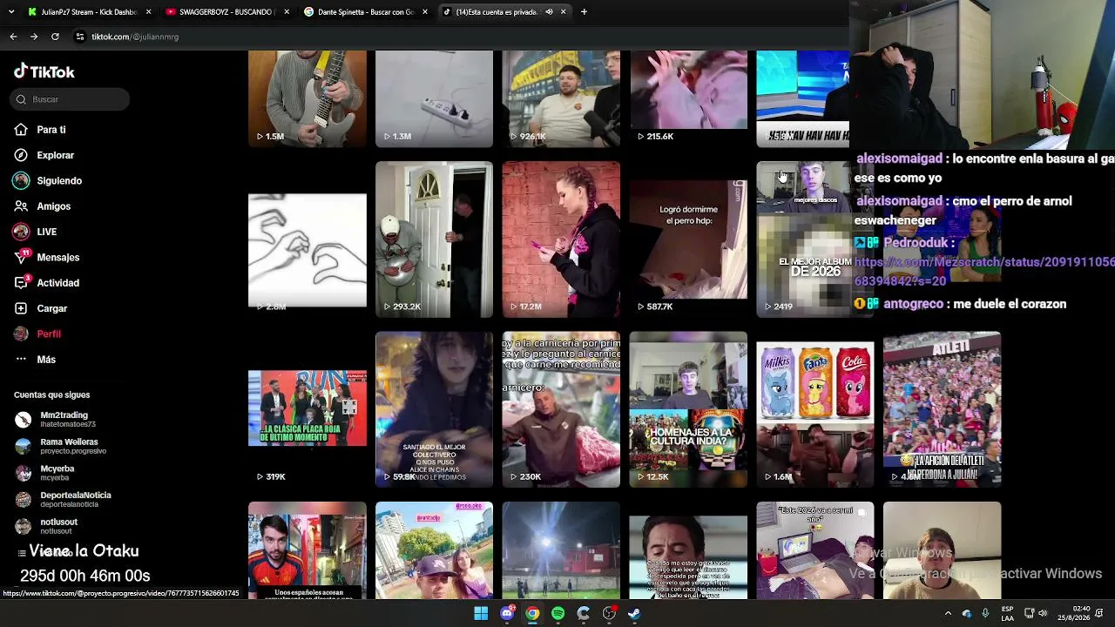Expand the browser tab search dropdown
1115x627 pixels.
[11, 12]
